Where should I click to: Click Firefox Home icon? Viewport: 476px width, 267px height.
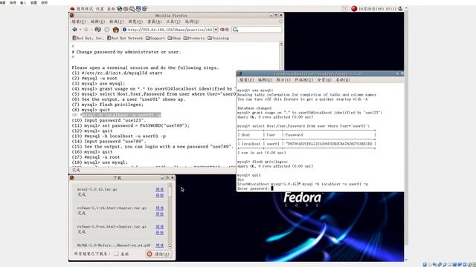[116, 30]
